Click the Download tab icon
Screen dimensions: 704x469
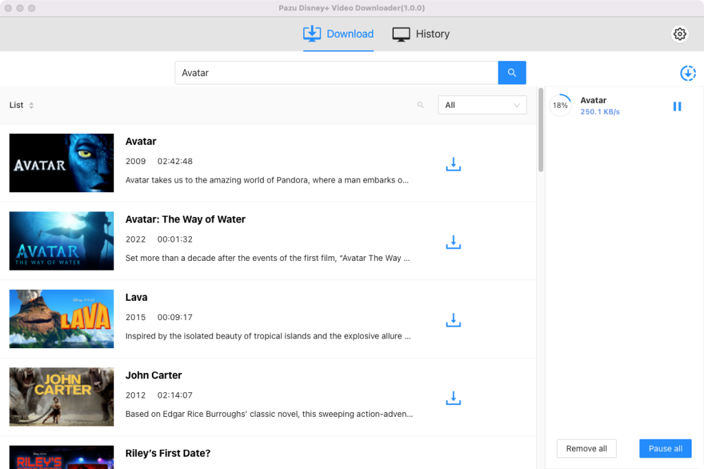(312, 34)
